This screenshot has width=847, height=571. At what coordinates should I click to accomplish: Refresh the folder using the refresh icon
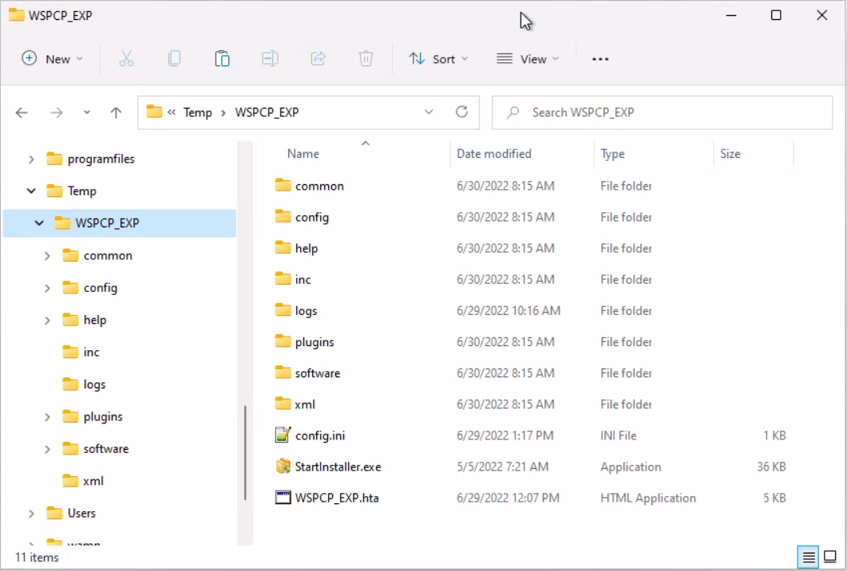pyautogui.click(x=461, y=112)
